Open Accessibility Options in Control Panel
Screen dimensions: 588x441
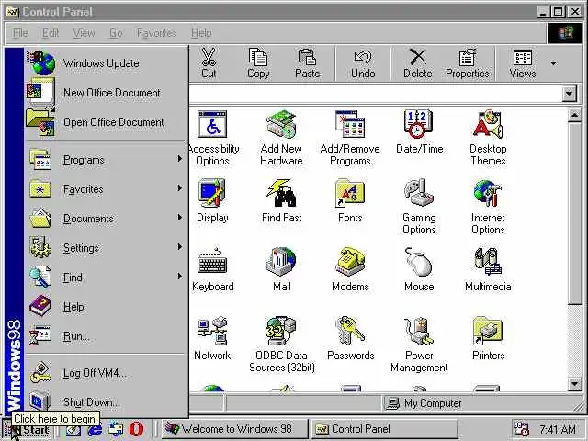point(212,138)
